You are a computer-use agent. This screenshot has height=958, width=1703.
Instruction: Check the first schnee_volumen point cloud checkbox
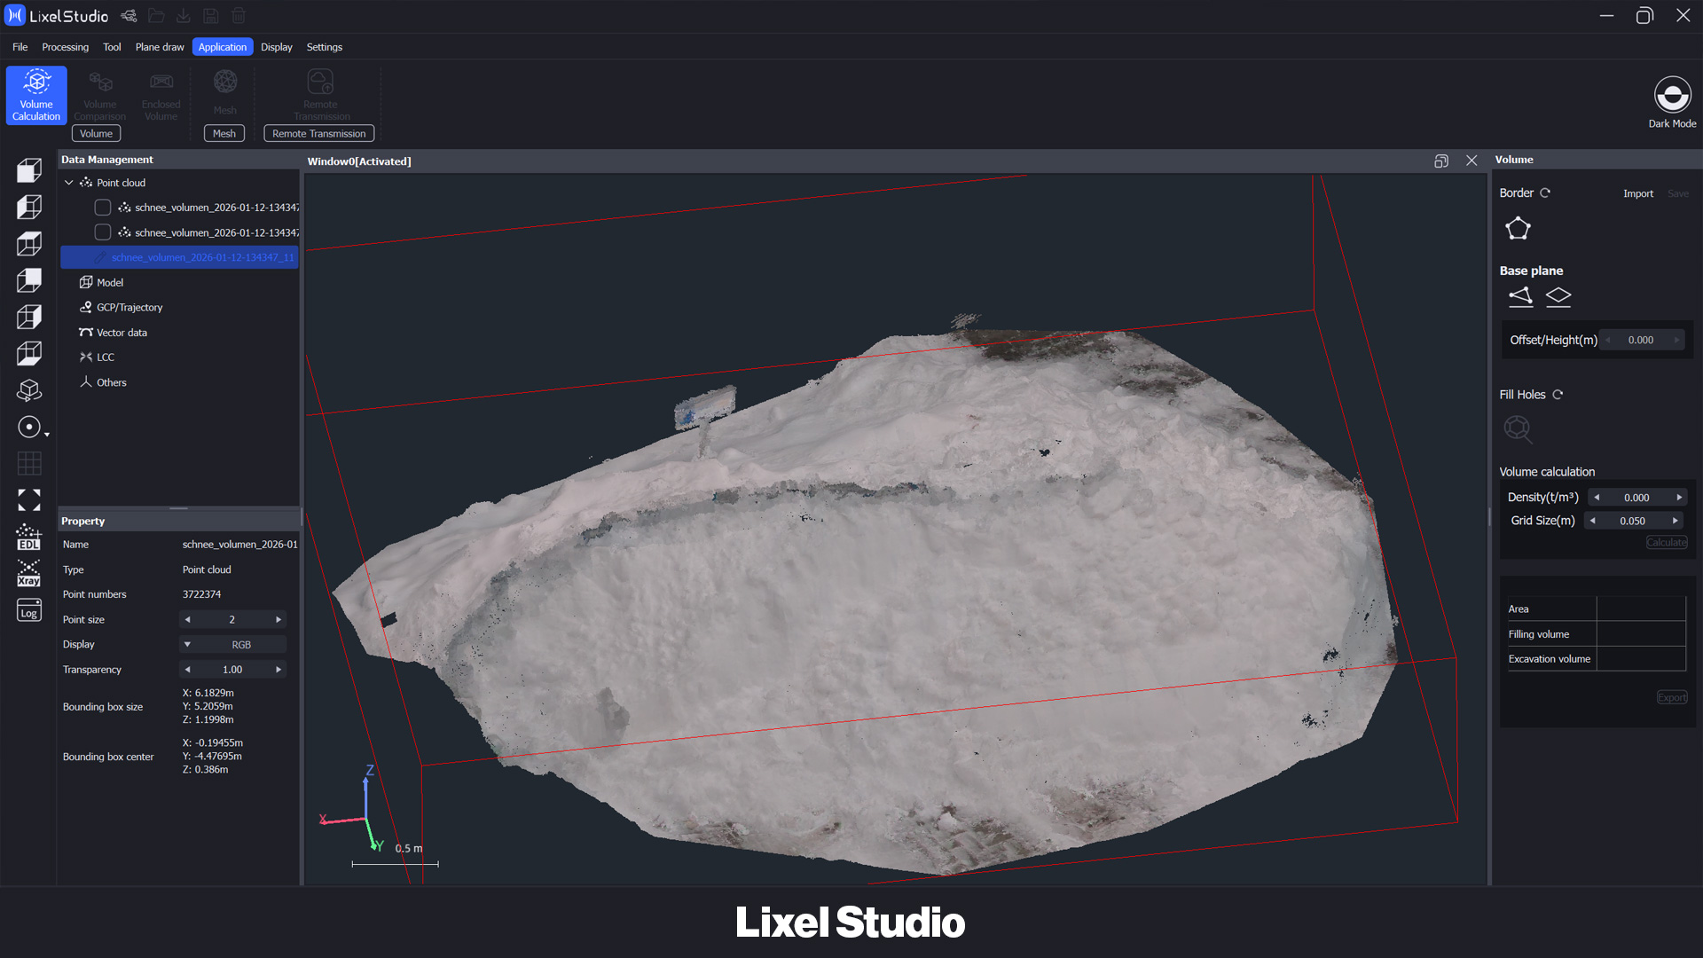[103, 208]
